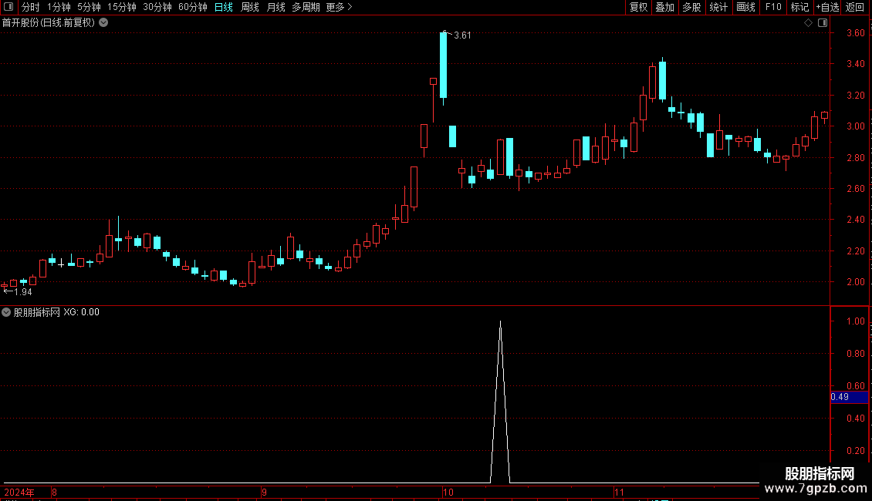Click the month 9 marker on the time axis
Screen dimensions: 872x501
click(265, 493)
